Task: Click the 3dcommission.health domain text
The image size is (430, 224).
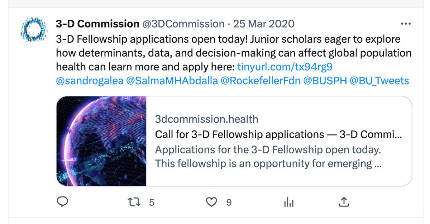Action: 207,119
